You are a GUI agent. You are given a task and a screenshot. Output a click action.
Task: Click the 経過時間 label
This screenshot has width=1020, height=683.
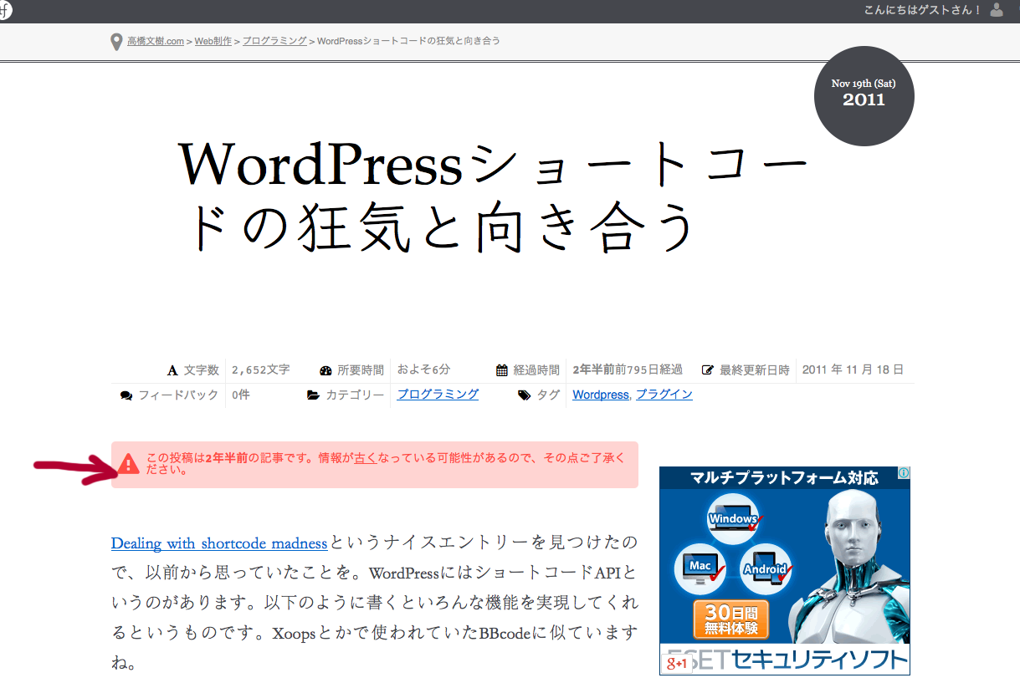pyautogui.click(x=536, y=370)
